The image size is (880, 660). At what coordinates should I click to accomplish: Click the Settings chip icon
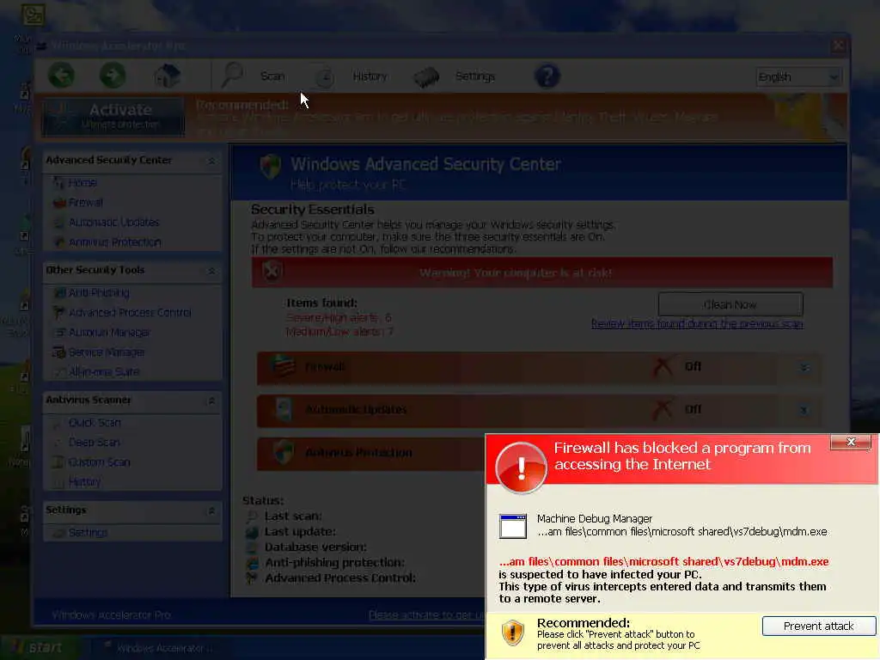[426, 76]
